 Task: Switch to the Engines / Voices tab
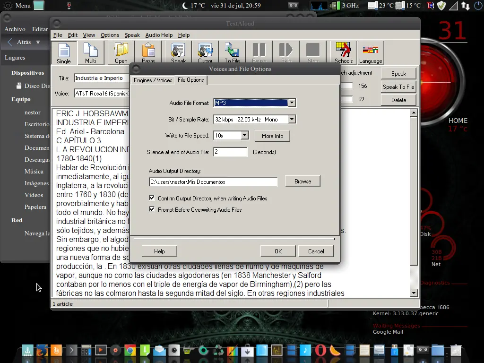[153, 80]
